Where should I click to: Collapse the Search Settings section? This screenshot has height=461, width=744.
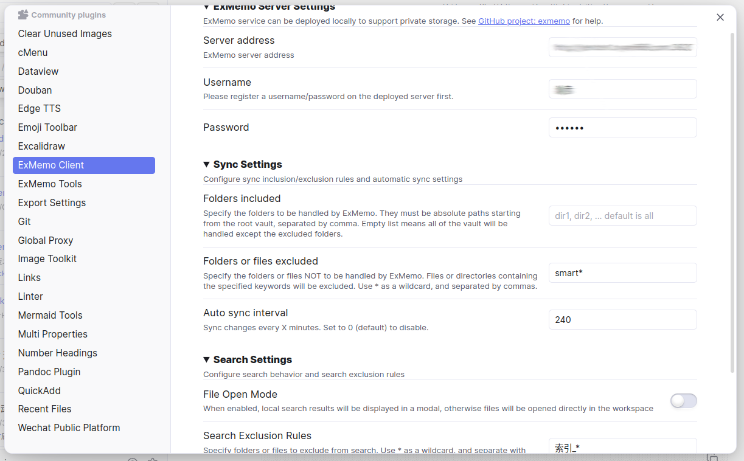tap(207, 359)
